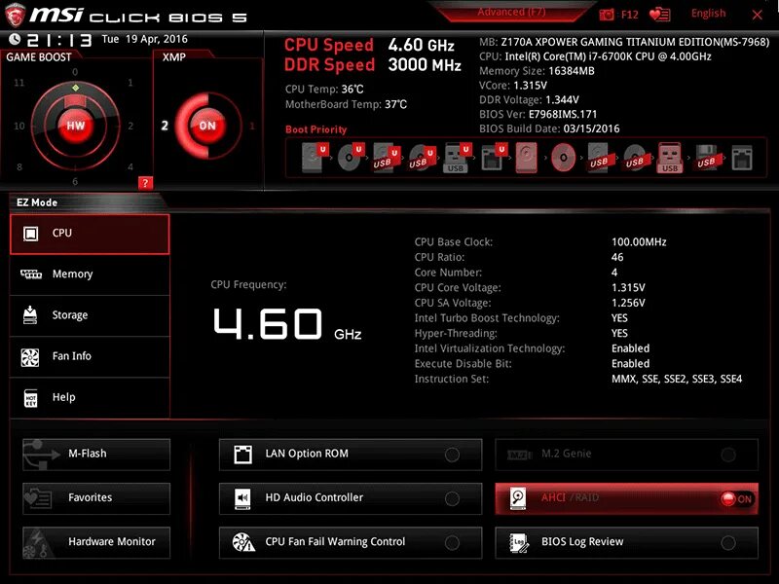Click the LAN Option ROM chip icon
The image size is (779, 584).
click(x=242, y=454)
